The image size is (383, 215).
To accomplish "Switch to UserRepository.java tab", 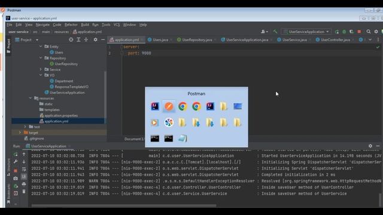I will tap(197, 40).
